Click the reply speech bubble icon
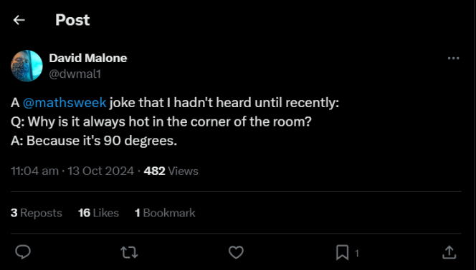 click(23, 252)
